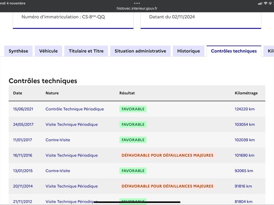Select the Situation administrative tab
This screenshot has height=205, width=274.
(x=140, y=51)
